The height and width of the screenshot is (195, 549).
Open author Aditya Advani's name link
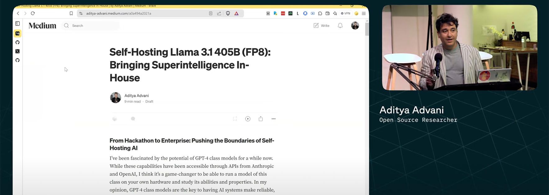[137, 96]
